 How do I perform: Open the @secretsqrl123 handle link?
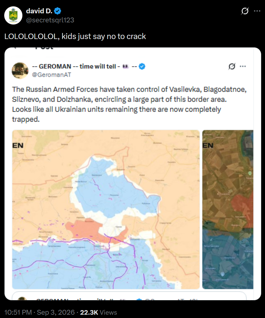[x=50, y=20]
